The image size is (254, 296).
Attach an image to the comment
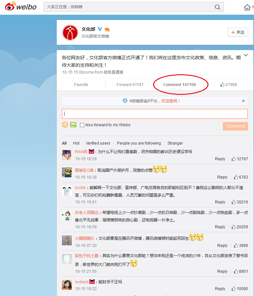(73, 125)
